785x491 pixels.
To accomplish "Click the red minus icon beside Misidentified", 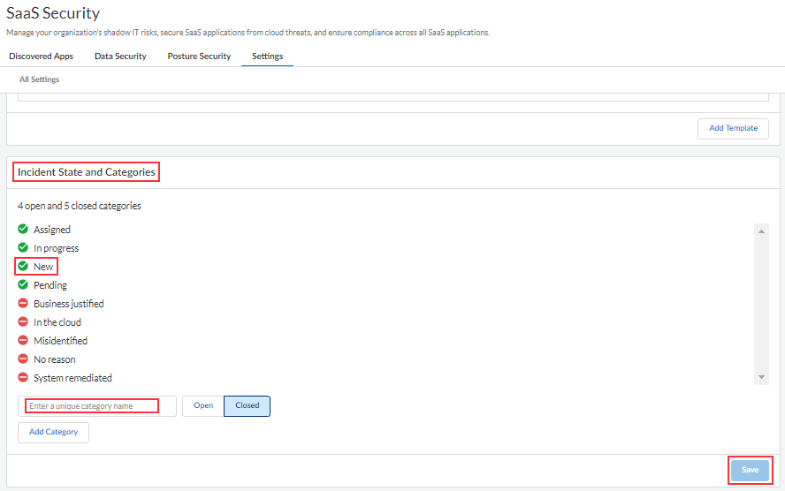I will click(23, 340).
